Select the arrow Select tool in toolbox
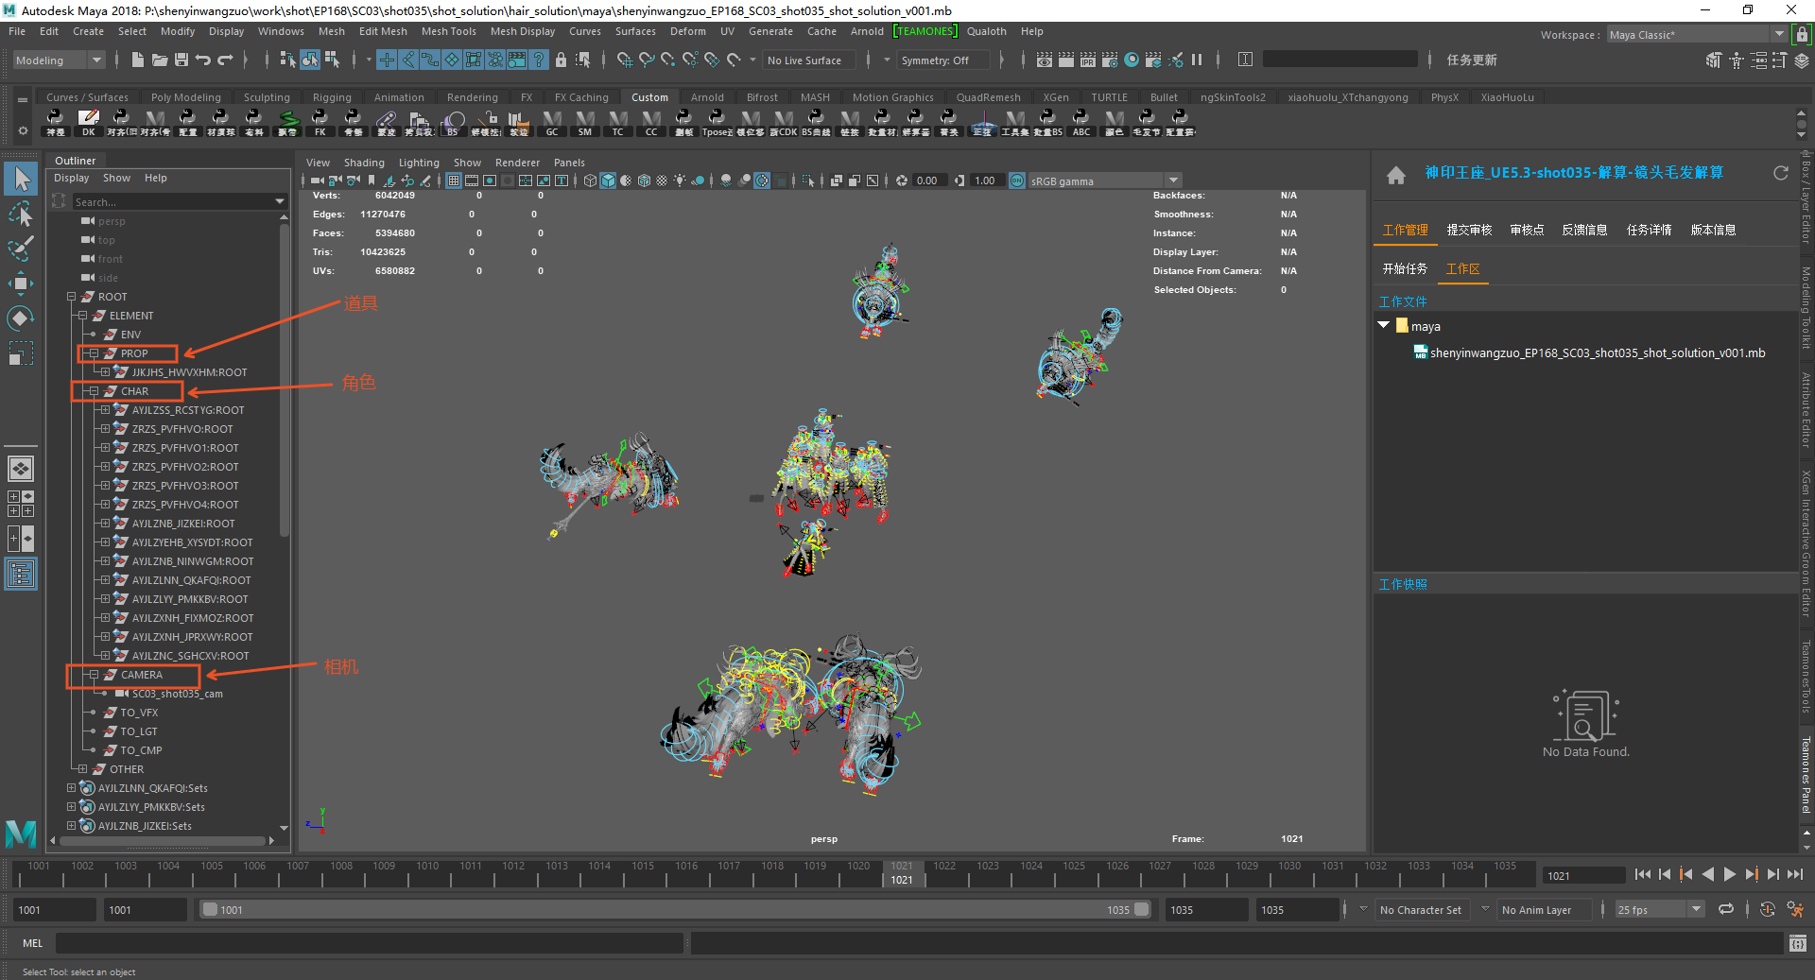 (x=21, y=179)
